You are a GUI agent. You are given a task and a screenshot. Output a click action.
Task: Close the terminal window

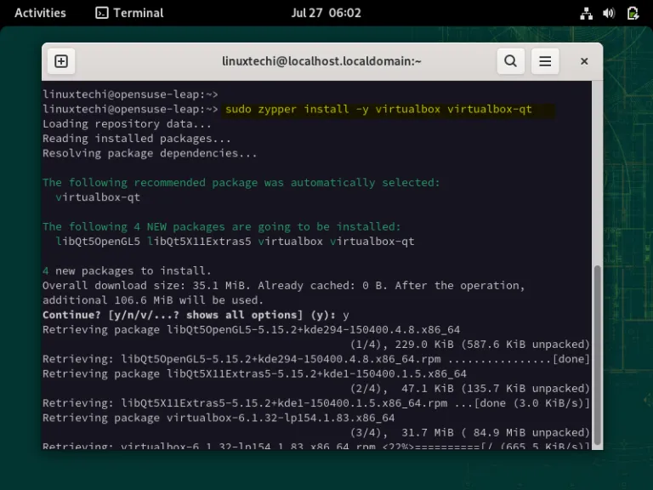point(584,61)
